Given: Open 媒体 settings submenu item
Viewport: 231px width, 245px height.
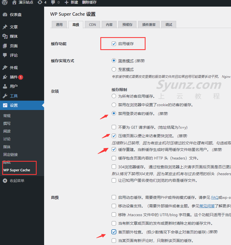Looking at the screenshot, I should click(x=7, y=147).
